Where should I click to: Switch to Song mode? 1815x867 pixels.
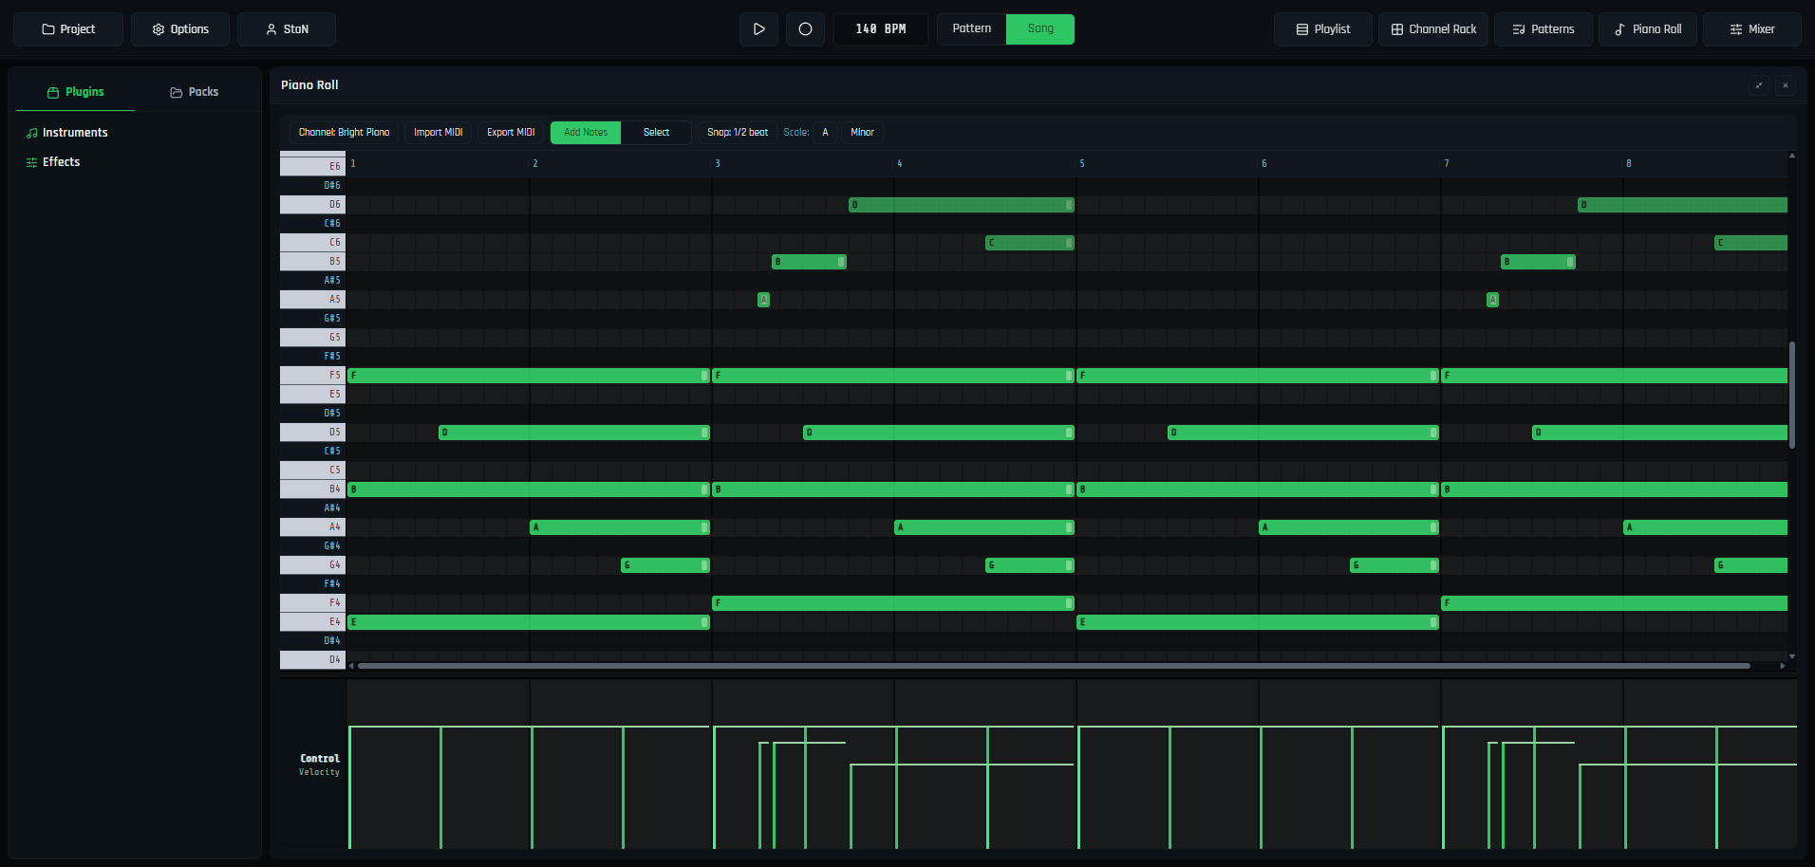1040,28
